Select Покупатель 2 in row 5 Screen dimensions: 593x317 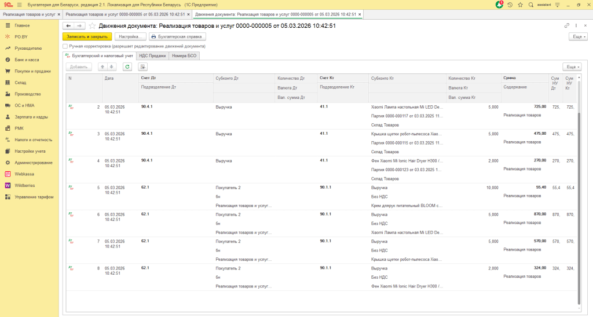(x=244, y=187)
